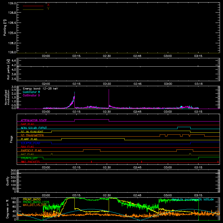Click the red X legend label
Image resolution: width=223 pixels, height=223 pixels.
pyautogui.click(x=48, y=5)
